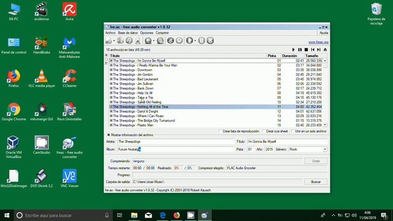Pause encoding using toolbar pause icon
Image resolution: width=393 pixels, height=221 pixels.
(201, 41)
